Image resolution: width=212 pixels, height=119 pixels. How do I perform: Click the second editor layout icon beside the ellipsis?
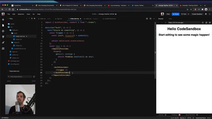(x=150, y=19)
